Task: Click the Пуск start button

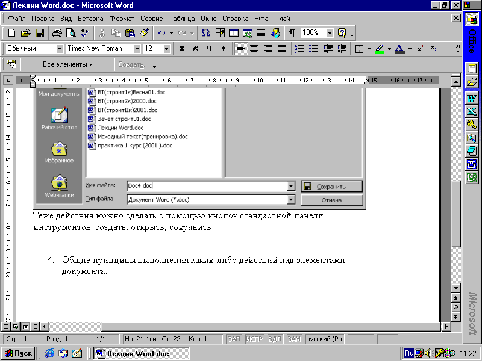Action: tap(18, 353)
